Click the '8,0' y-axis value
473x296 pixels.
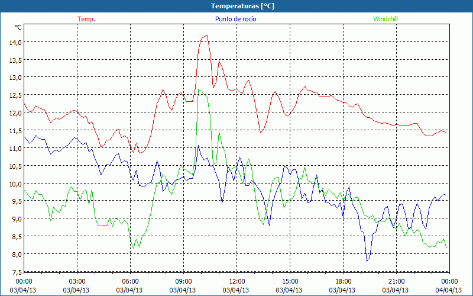tap(17, 255)
